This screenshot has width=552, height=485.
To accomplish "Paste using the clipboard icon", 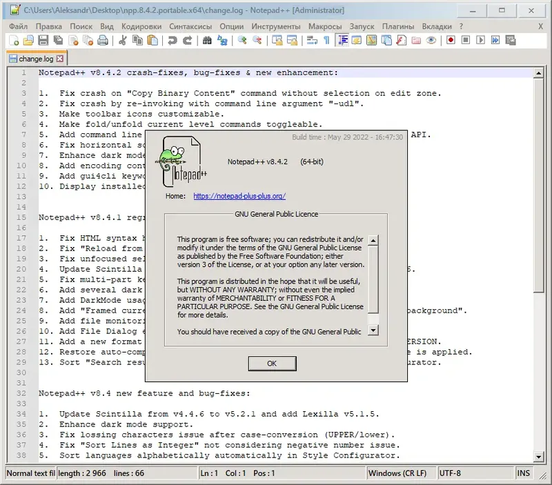I will pos(152,41).
